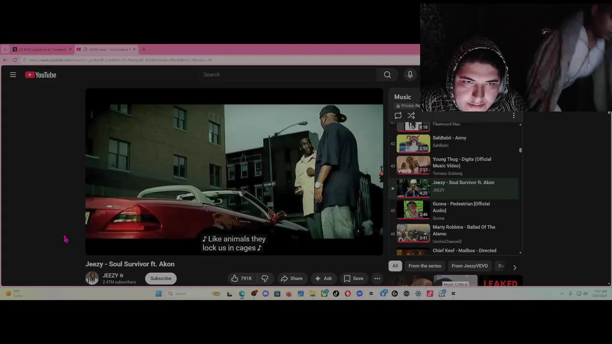Open the LEAKED recommended video thumbnail
The width and height of the screenshot is (612, 344).
tap(501, 281)
